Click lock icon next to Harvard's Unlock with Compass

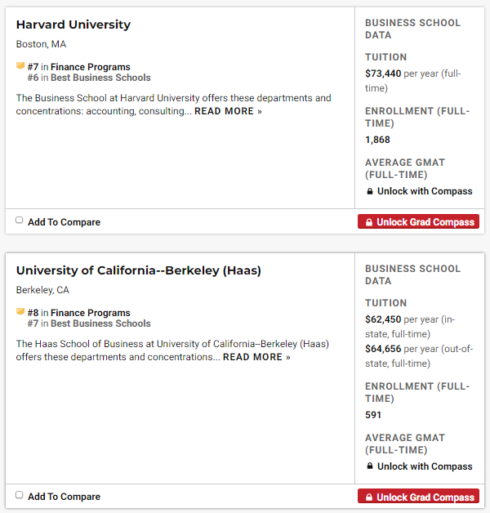(369, 191)
